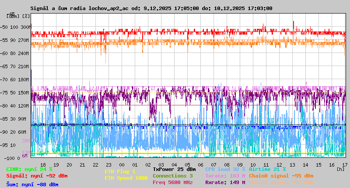This screenshot has width=350, height=188.
Task: Select the Airtime 21 % legend label
Action: [267, 169]
